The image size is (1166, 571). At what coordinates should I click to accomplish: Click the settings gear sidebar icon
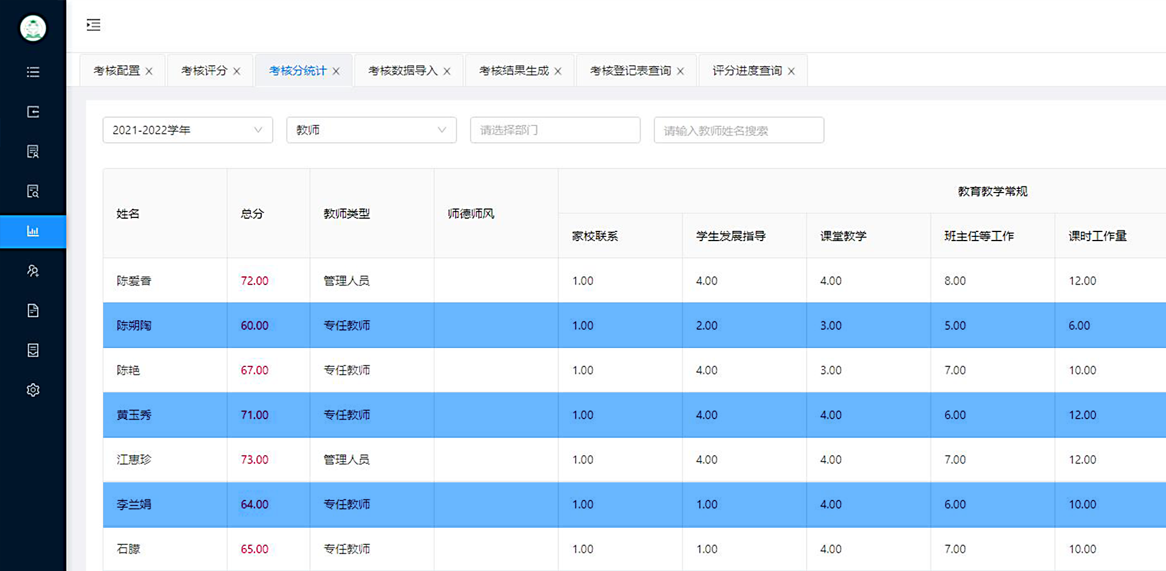[x=33, y=390]
